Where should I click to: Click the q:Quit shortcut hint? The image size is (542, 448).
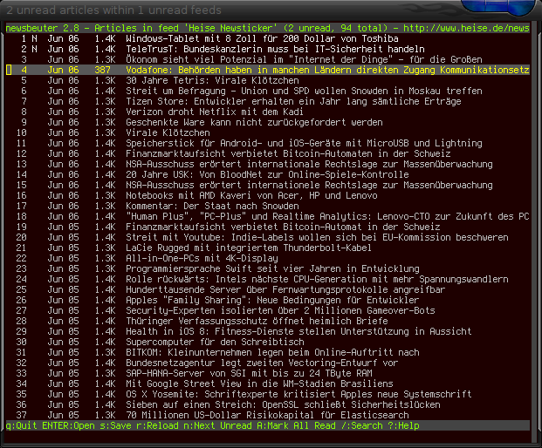point(22,425)
